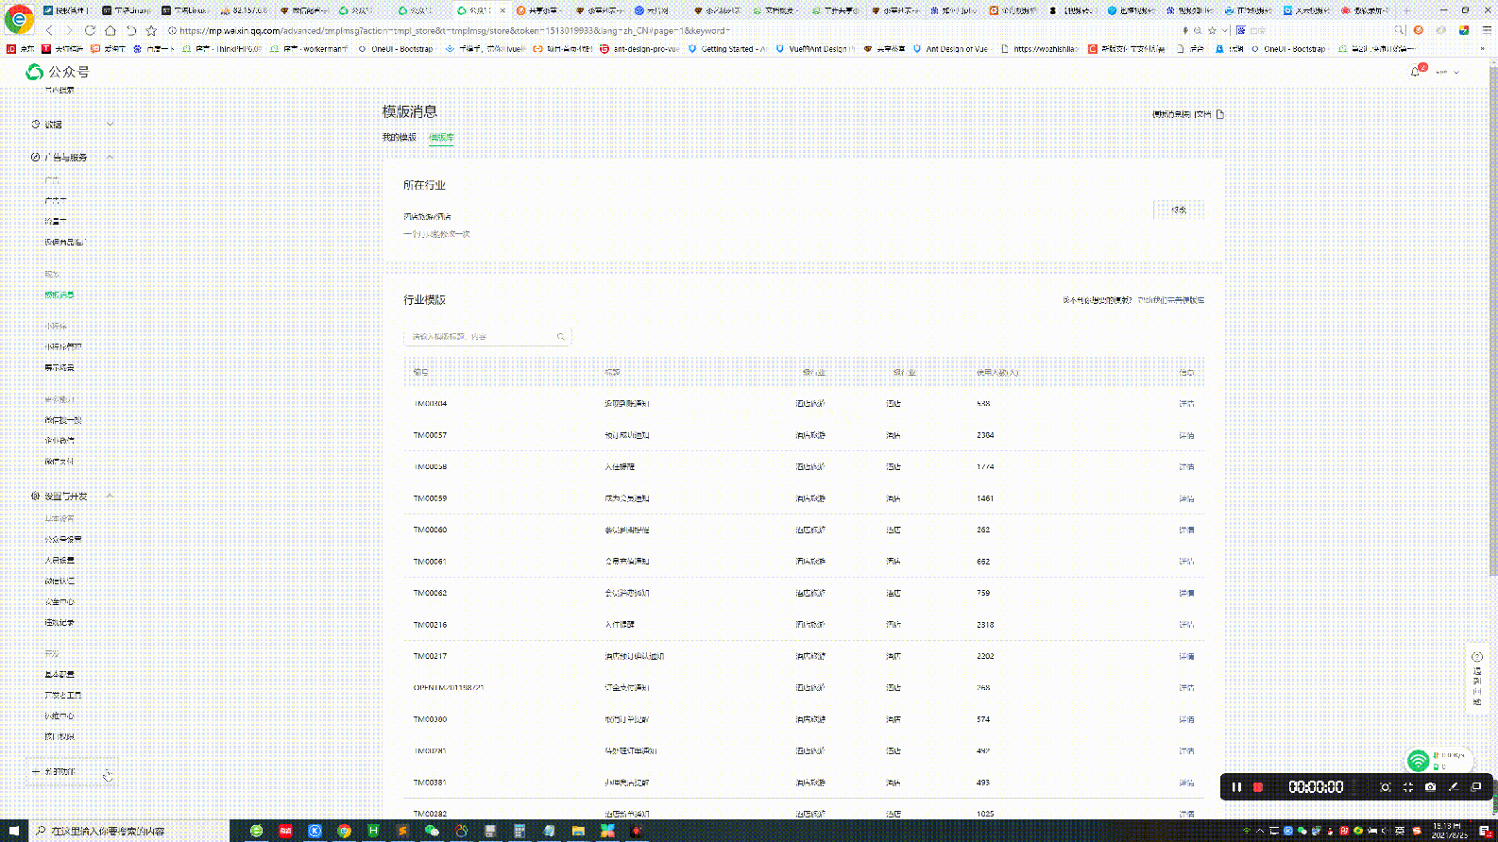The width and height of the screenshot is (1498, 842).
Task: Switch to the 模板库 tab
Action: [x=441, y=138]
